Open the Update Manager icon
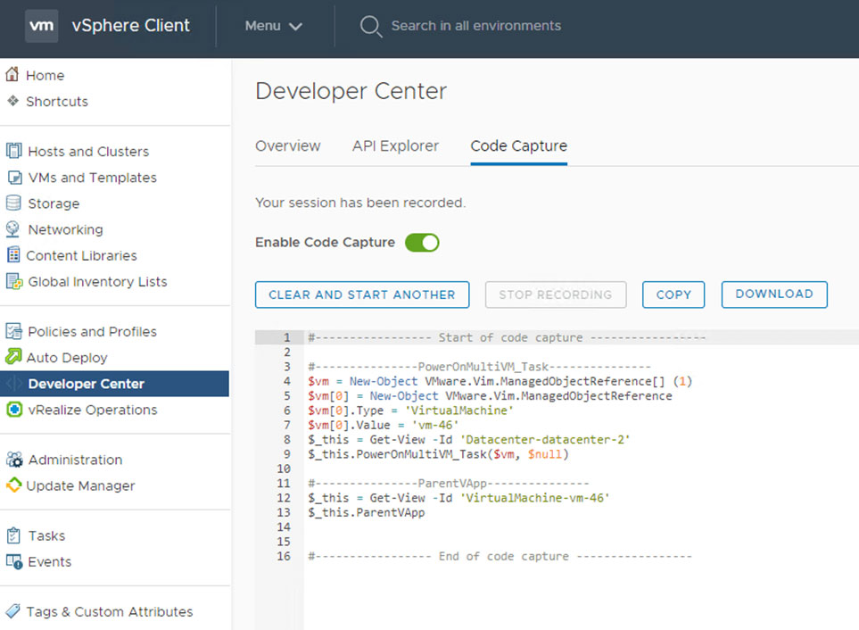 13,485
